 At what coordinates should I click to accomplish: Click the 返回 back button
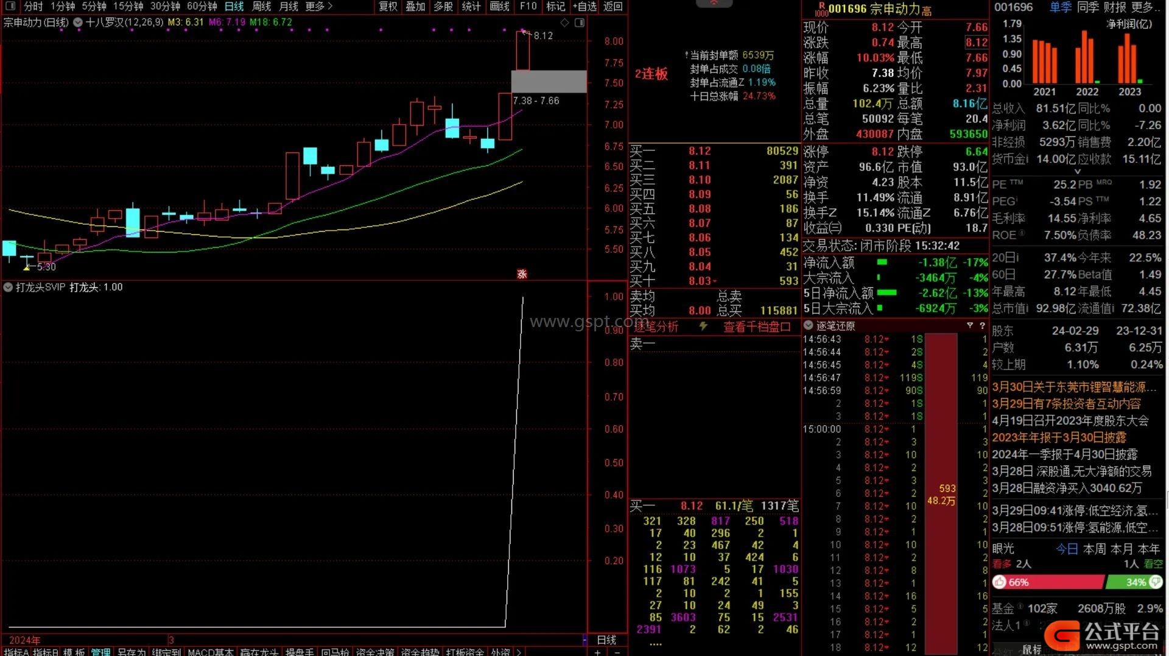(613, 6)
